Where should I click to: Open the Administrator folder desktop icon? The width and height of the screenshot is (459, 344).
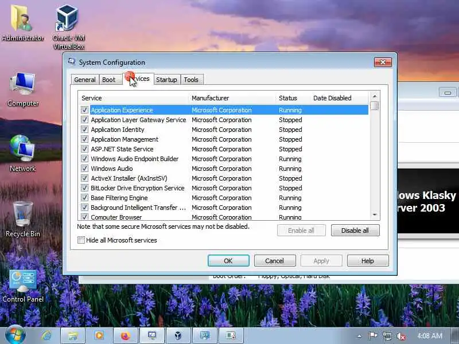pyautogui.click(x=22, y=23)
